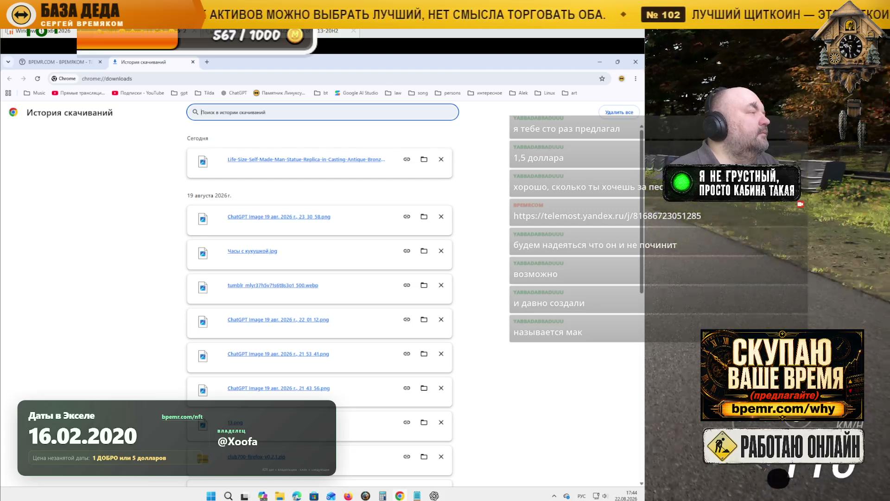Image resolution: width=890 pixels, height=501 pixels.
Task: Open tumblr_mlyr37h5v71s6t8s3o1_500.webp file link
Action: (273, 285)
